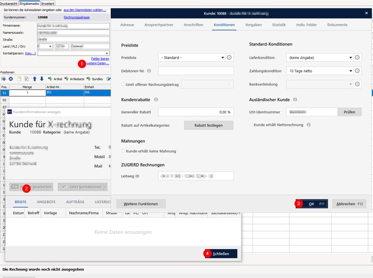Close the Kunde 10088 dialog with X
Viewport: 373px width, 278px height.
tap(366, 13)
